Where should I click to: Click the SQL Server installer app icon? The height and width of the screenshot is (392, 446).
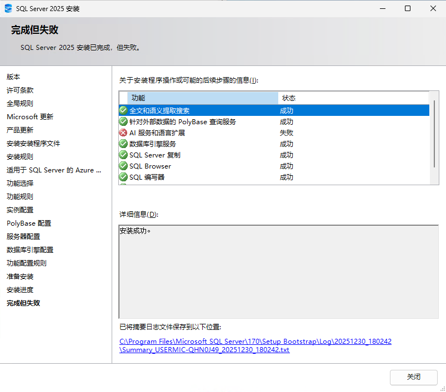8,8
